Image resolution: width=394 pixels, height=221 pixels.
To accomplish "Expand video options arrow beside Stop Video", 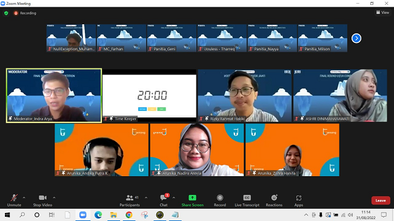I will pos(54,197).
